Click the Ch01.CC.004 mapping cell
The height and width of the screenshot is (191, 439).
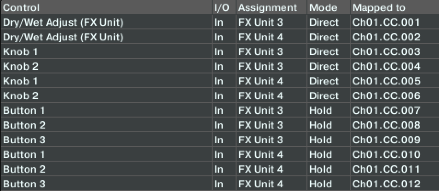(x=386, y=67)
